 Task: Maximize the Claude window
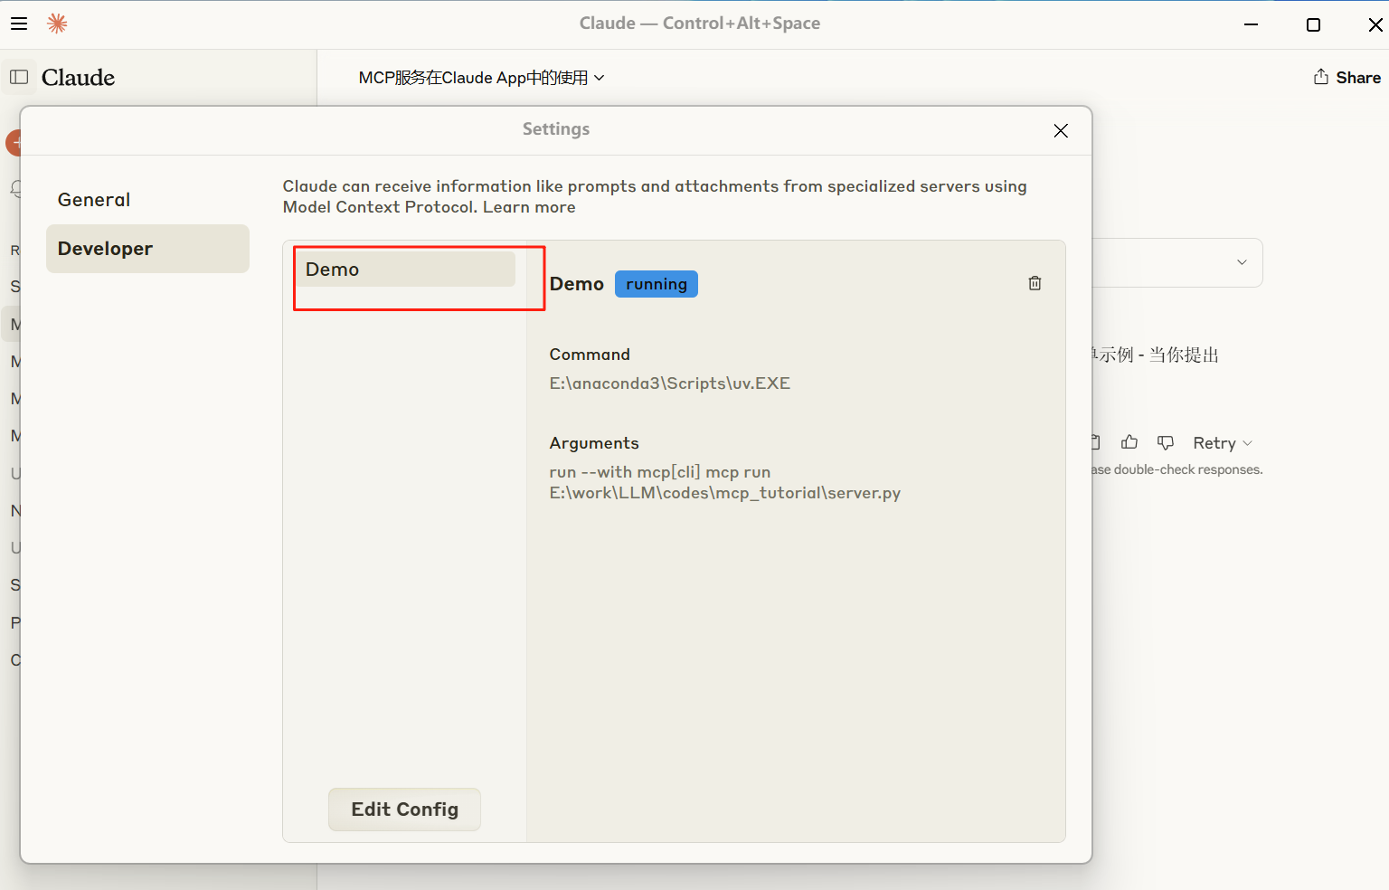[x=1314, y=24]
